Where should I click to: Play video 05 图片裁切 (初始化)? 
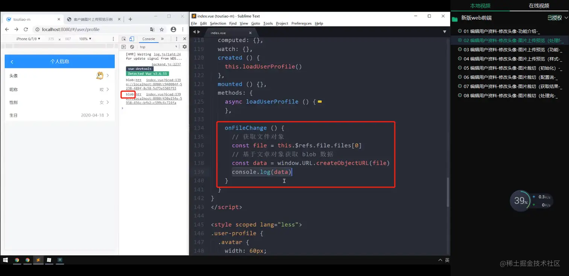click(510, 68)
